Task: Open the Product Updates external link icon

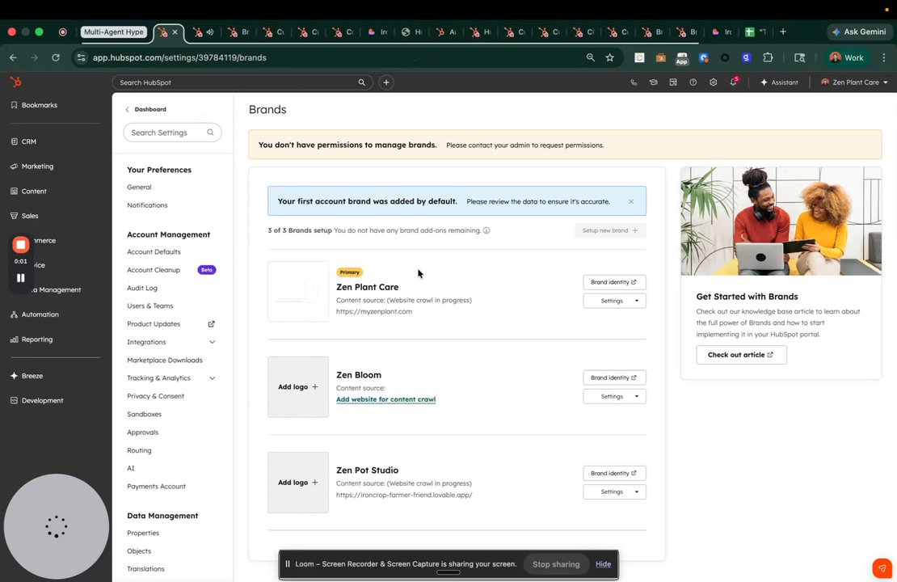Action: click(211, 324)
